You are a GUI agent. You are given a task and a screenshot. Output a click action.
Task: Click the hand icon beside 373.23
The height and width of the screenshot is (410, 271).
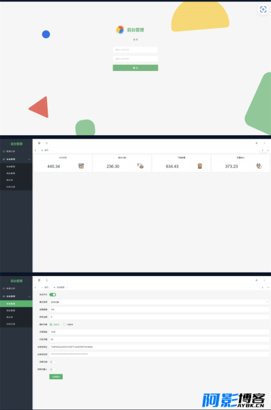[x=259, y=166]
